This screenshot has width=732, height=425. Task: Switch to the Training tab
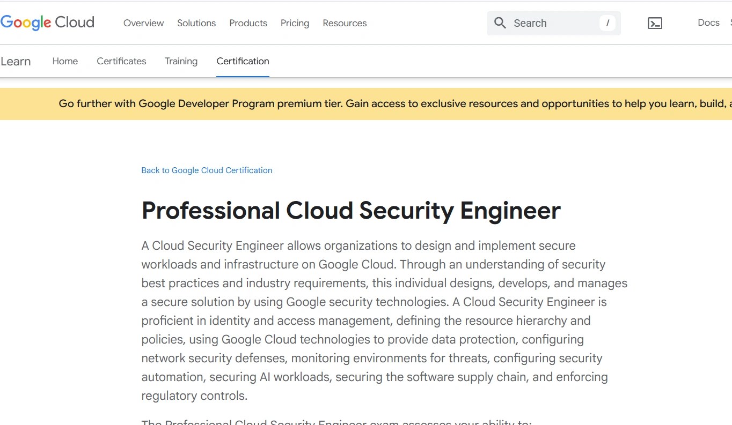181,61
